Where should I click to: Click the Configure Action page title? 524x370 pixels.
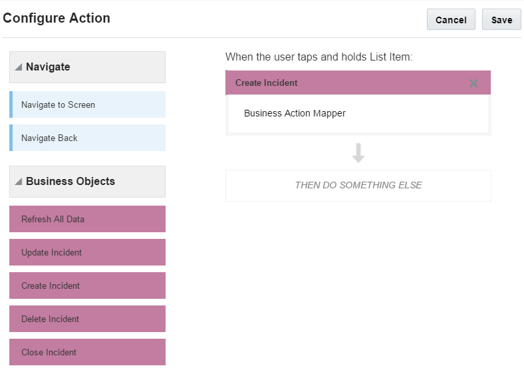[57, 19]
